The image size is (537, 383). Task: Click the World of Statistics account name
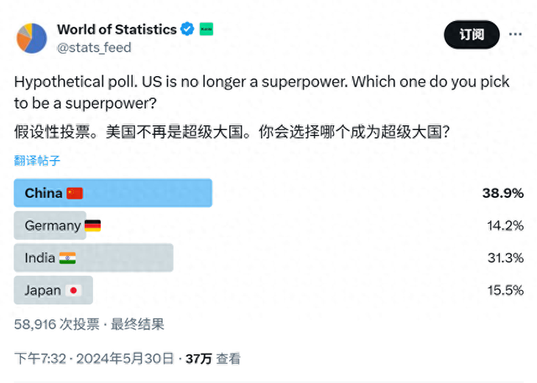pyautogui.click(x=117, y=29)
